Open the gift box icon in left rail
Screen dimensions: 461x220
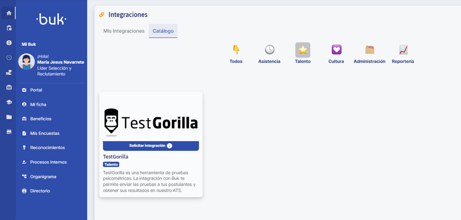pos(9,87)
